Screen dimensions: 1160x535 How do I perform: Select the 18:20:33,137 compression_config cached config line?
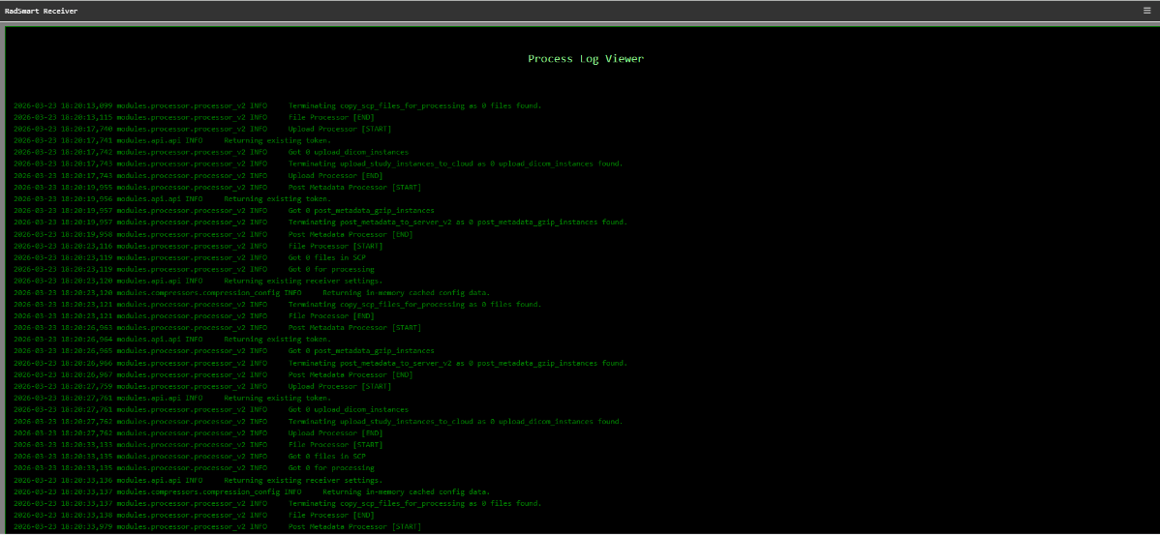[252, 491]
